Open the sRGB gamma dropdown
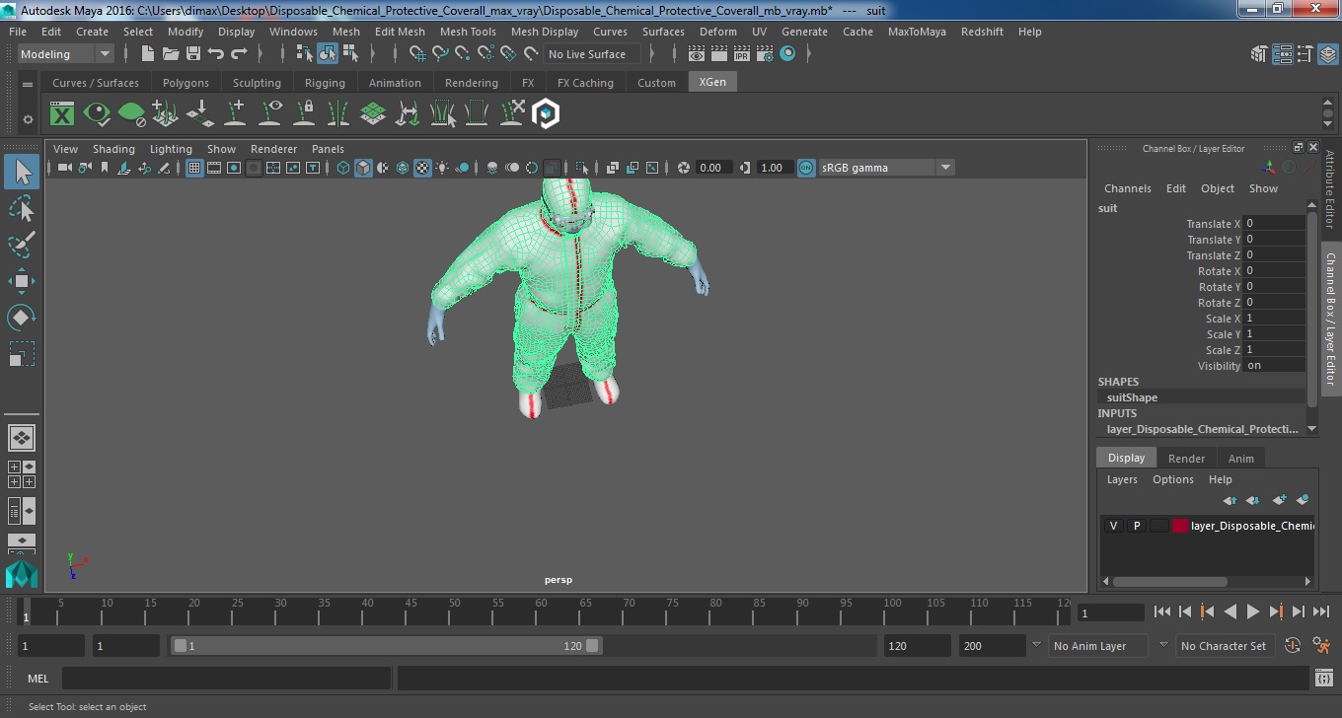Screen dimensions: 1342x718 (886, 168)
